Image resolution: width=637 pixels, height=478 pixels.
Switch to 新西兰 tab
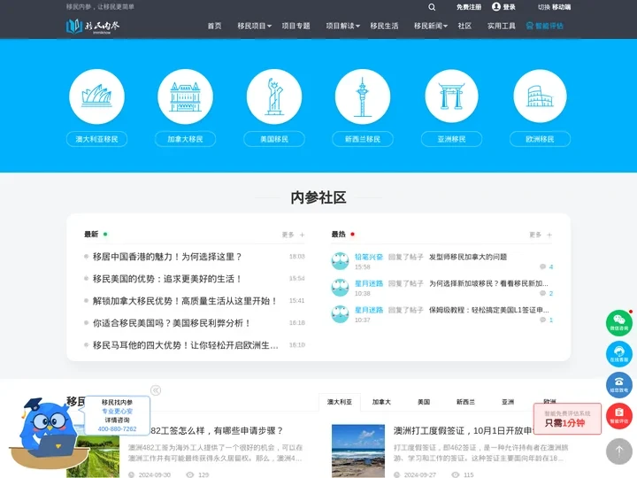point(465,402)
